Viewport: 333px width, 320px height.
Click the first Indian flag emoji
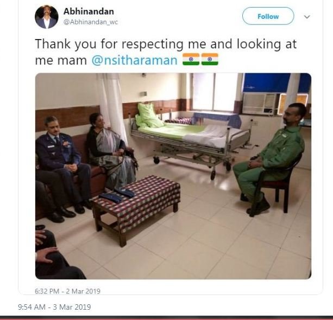pos(191,59)
